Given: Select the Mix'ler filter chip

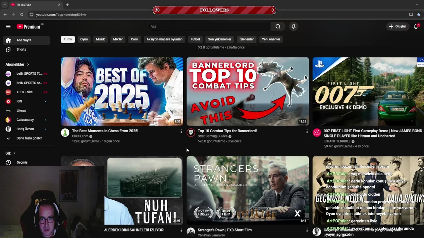Looking at the screenshot, I should point(118,39).
